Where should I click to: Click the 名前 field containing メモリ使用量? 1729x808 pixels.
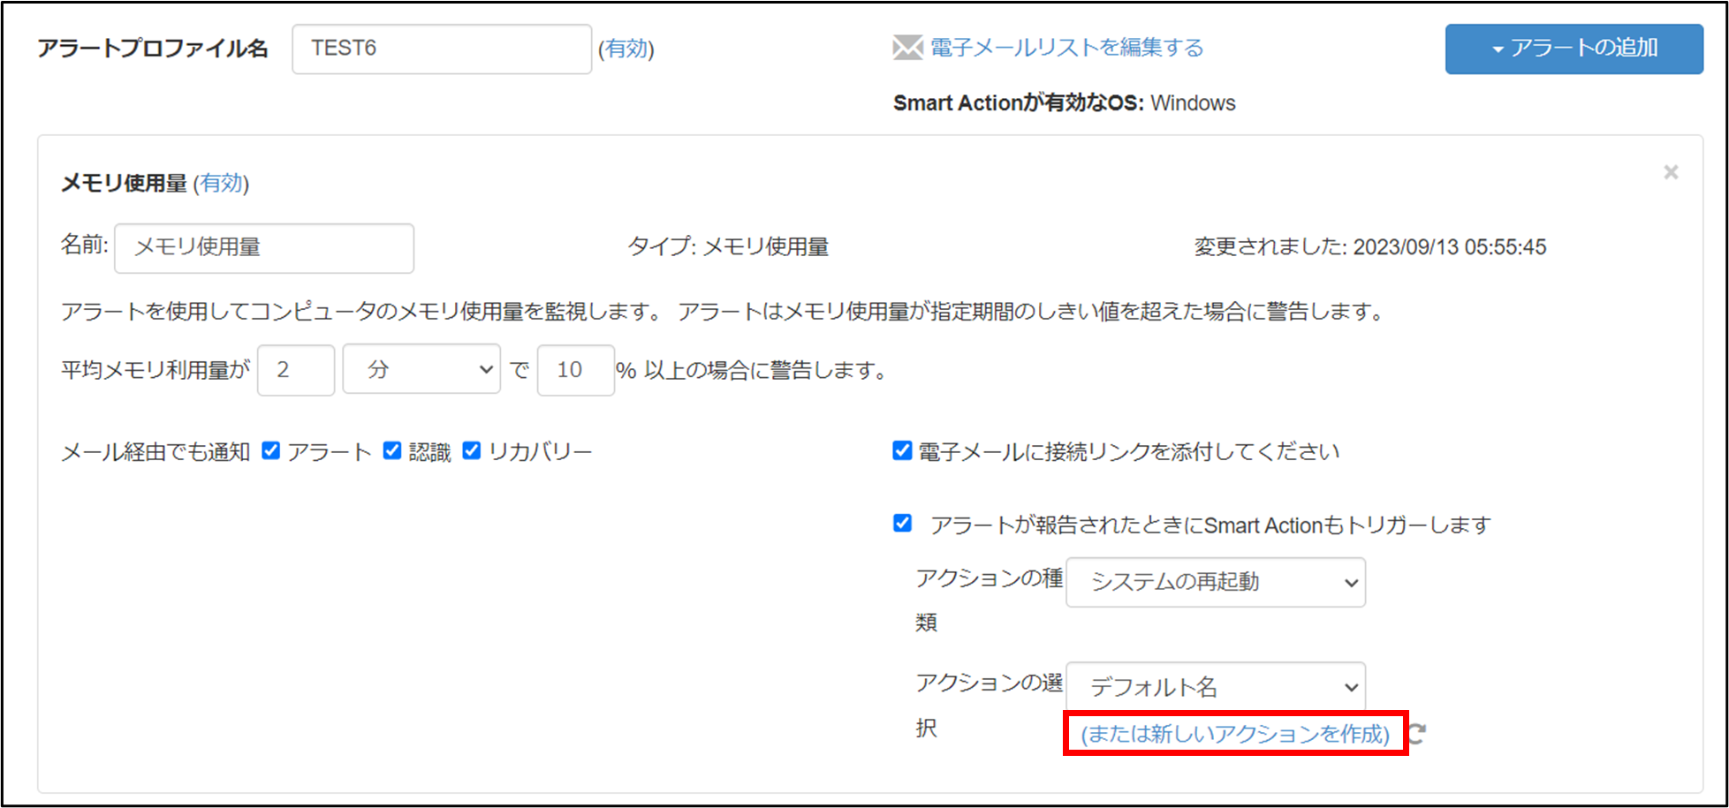coord(264,247)
